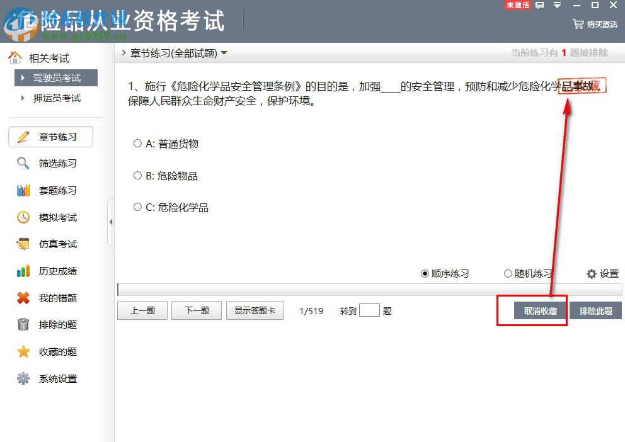Click 显示答题卡 to show answer sheet
The image size is (625, 442).
tap(255, 310)
